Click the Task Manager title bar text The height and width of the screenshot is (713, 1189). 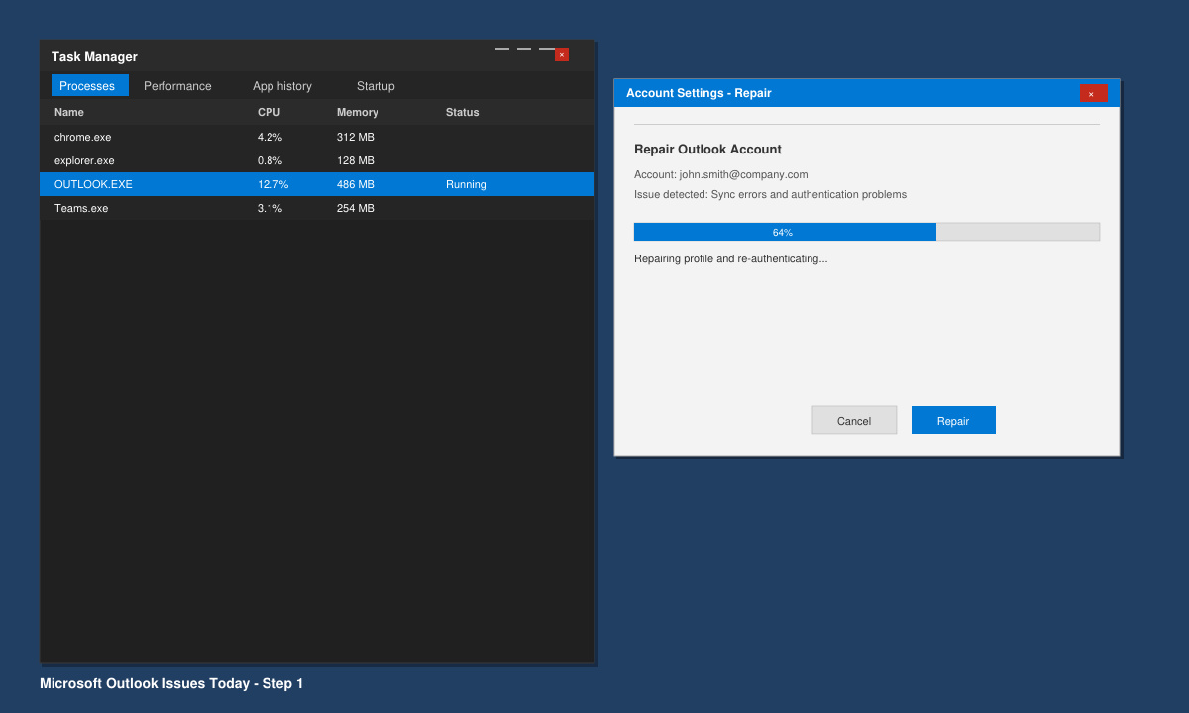pyautogui.click(x=94, y=57)
